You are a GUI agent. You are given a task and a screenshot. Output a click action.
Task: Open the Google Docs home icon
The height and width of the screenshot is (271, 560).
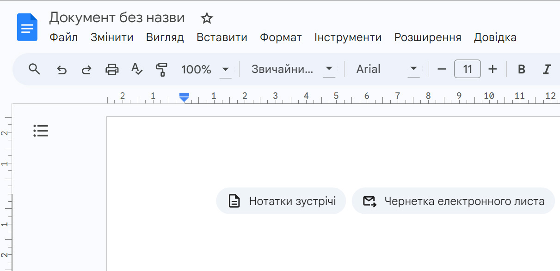(x=27, y=27)
